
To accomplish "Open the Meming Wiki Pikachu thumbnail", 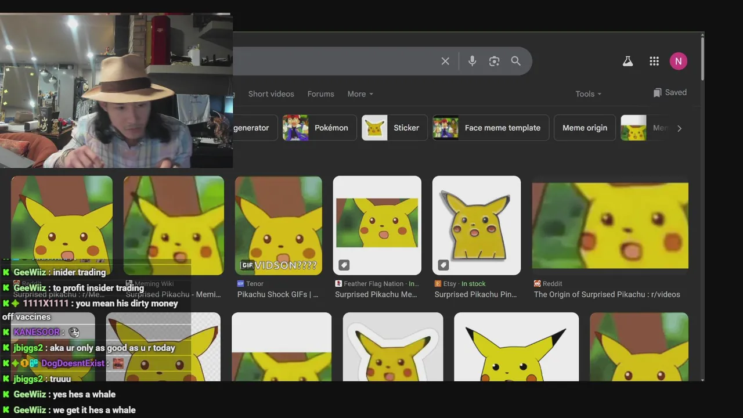I will coord(174,225).
